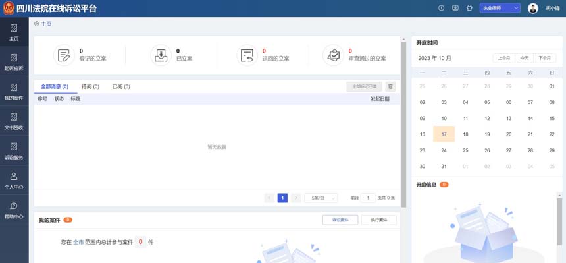
Task: Open 个人中心 in sidebar
Action: coord(14,180)
